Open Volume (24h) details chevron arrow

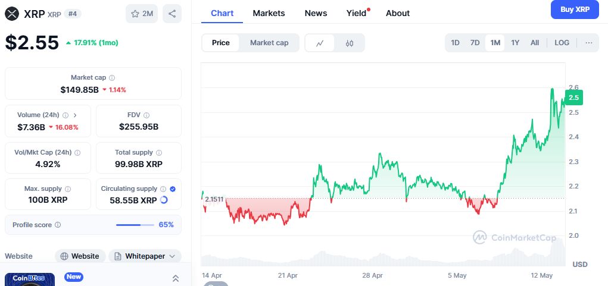(x=75, y=115)
